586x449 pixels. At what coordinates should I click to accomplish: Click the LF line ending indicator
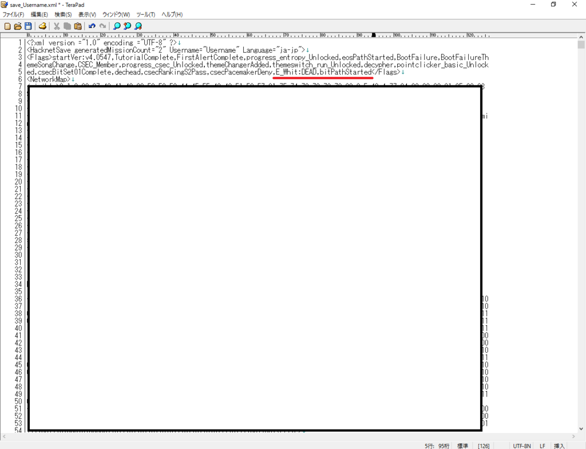(543, 446)
